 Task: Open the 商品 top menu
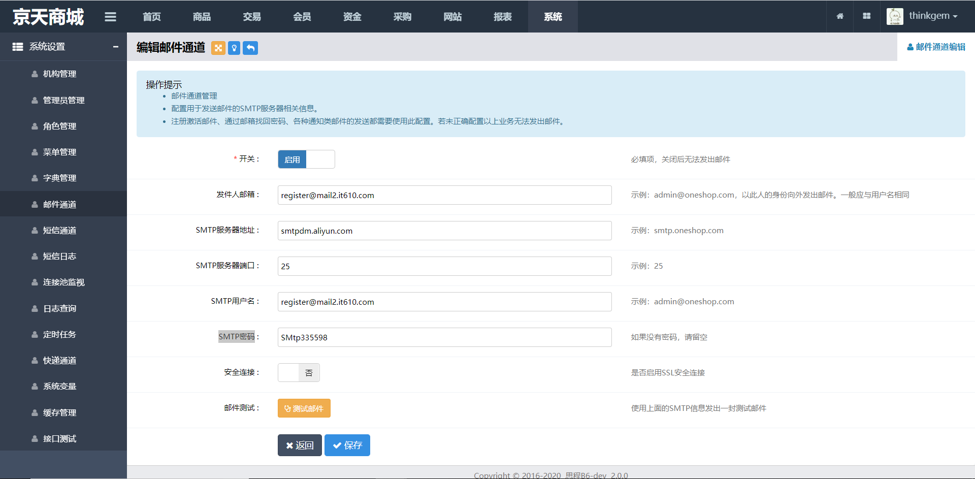click(x=202, y=17)
